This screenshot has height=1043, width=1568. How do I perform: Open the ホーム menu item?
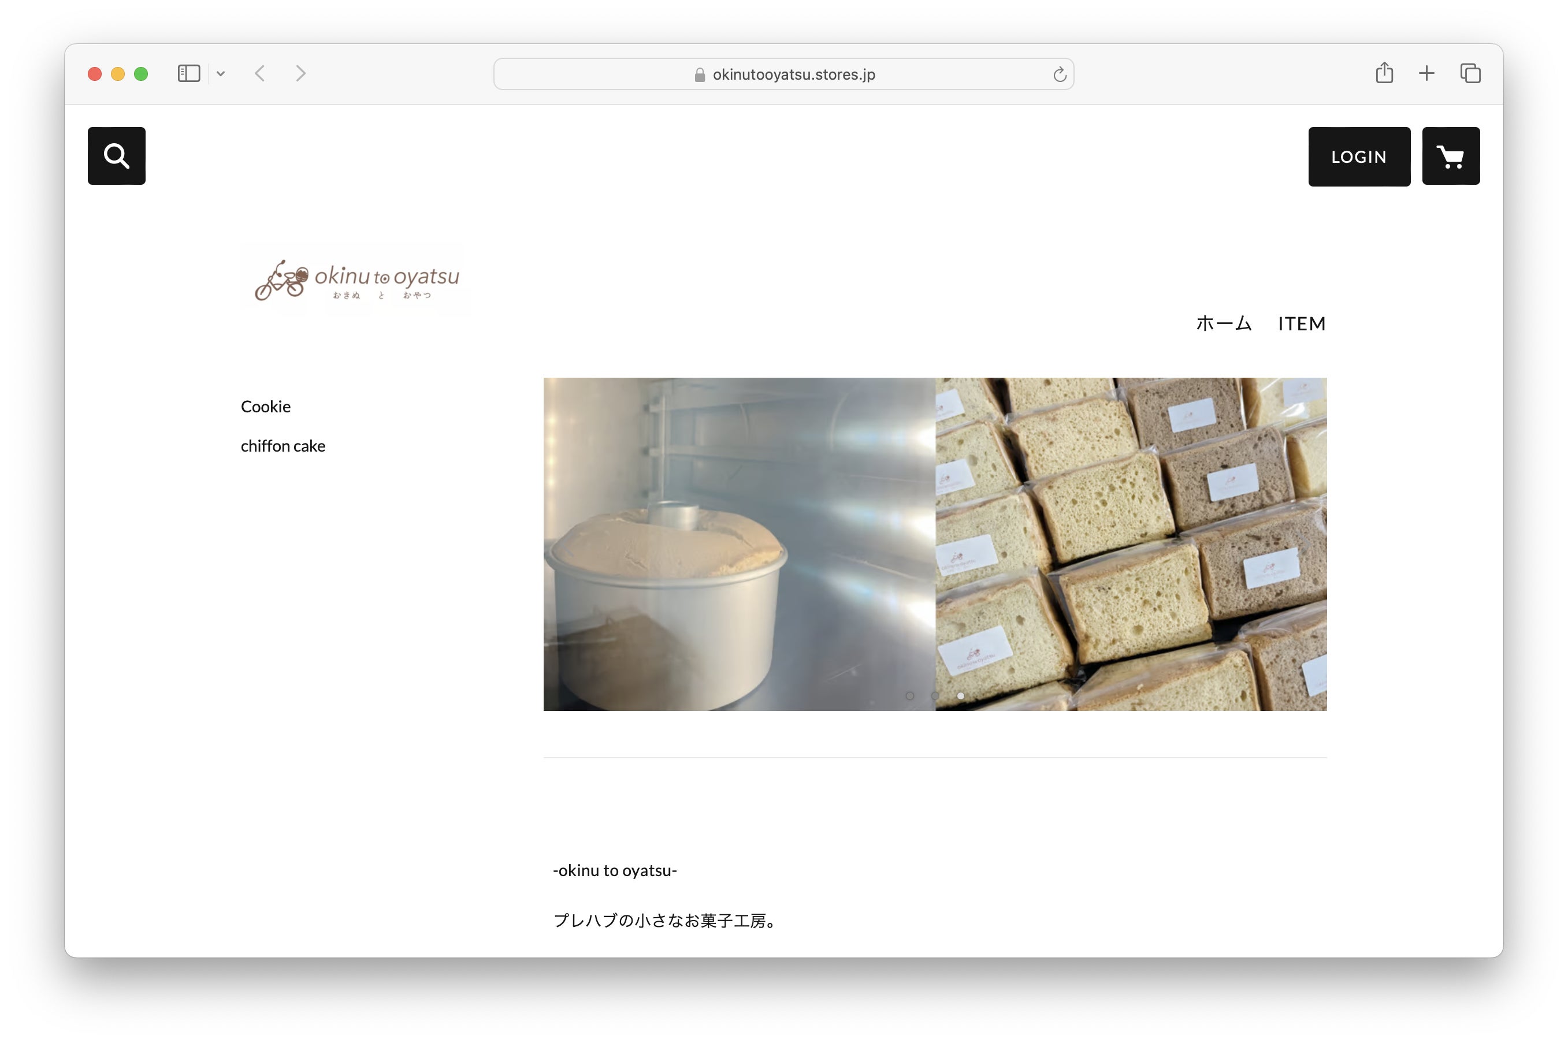1224,324
